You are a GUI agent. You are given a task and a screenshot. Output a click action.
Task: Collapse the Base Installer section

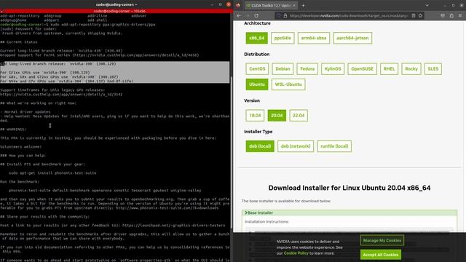[x=349, y=213]
